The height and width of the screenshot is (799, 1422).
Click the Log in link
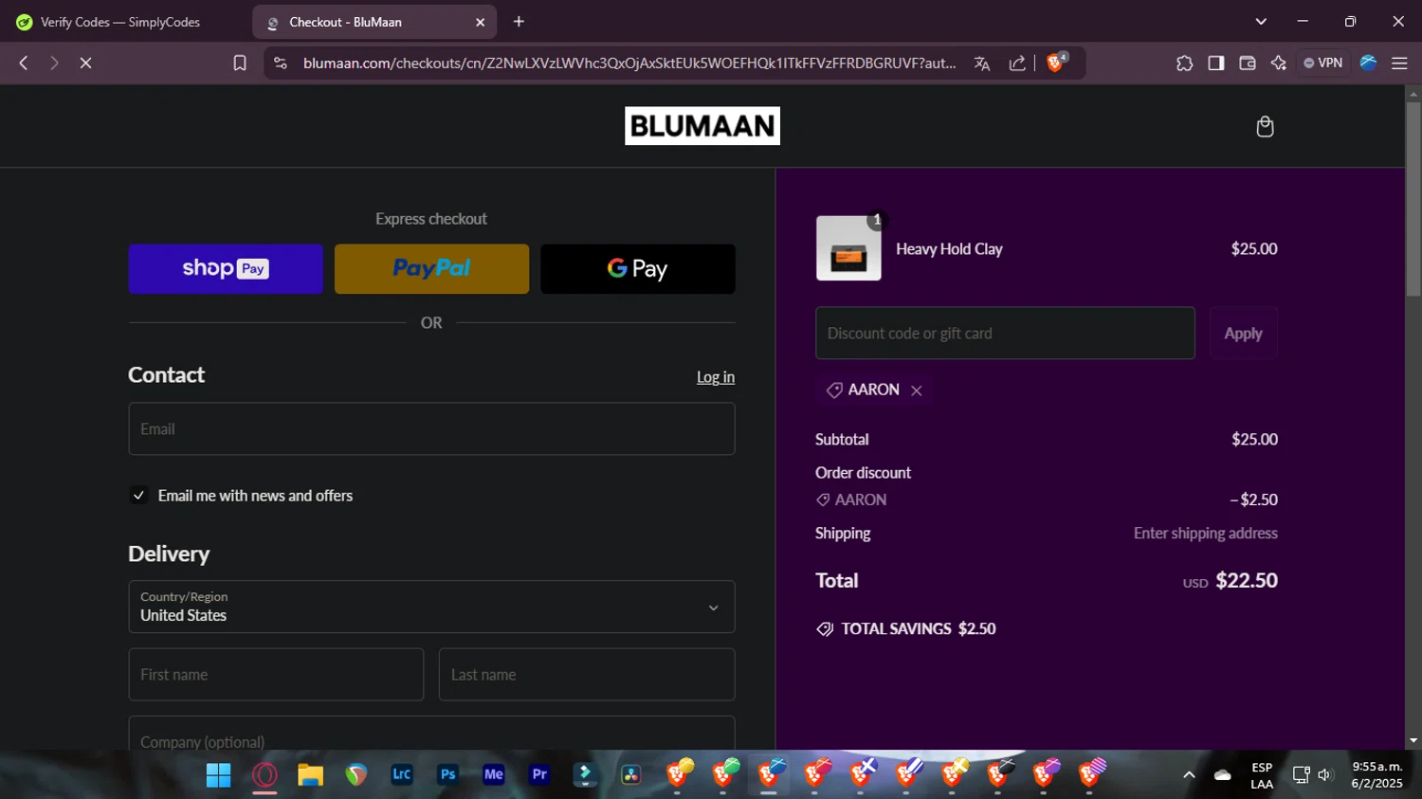pyautogui.click(x=716, y=377)
